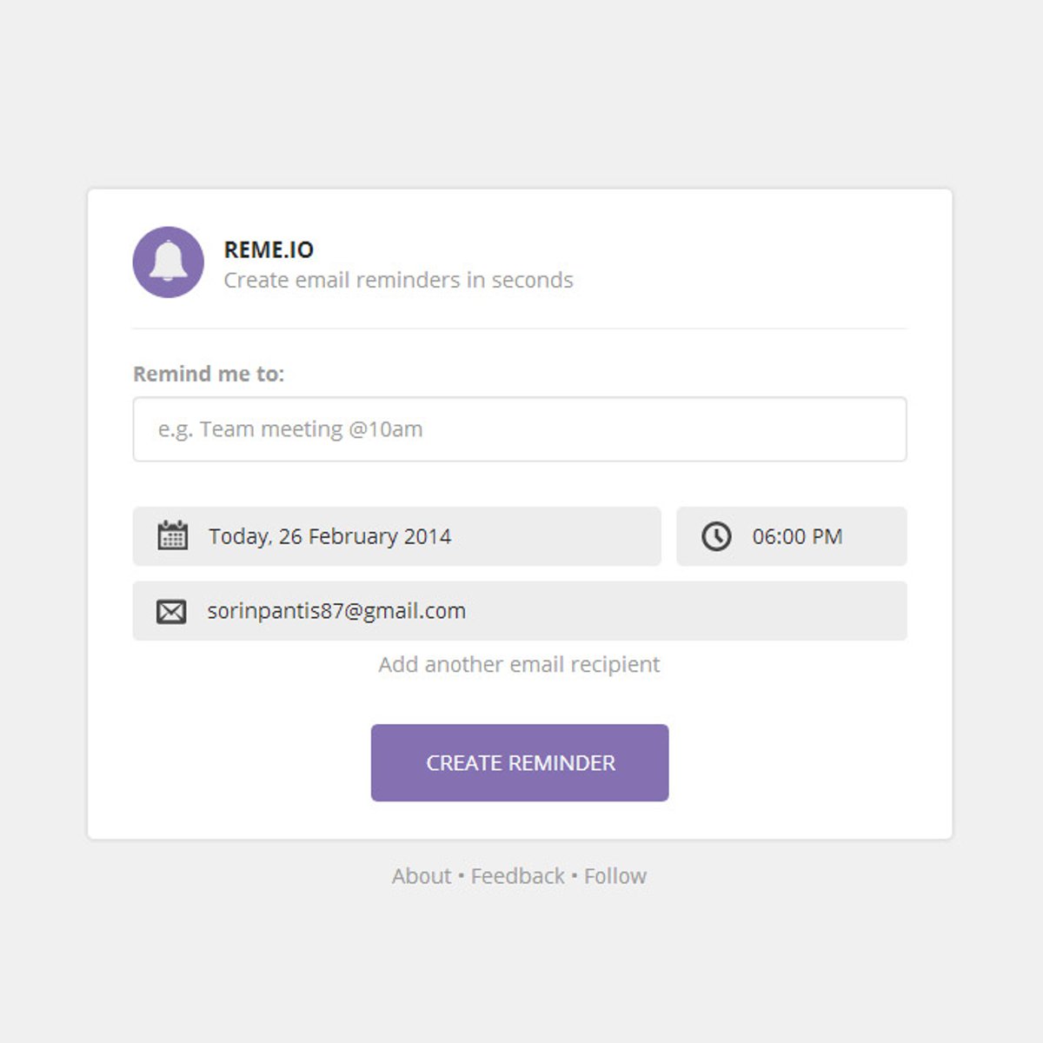The image size is (1043, 1043).
Task: Open the Feedback footer link
Action: tap(517, 876)
